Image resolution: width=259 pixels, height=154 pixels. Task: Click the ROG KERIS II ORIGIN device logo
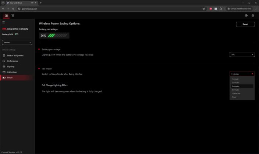coord(4,29)
